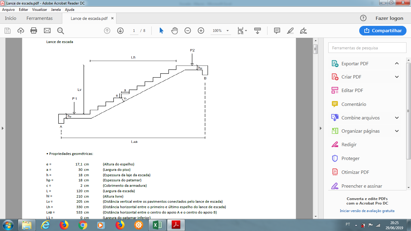The width and height of the screenshot is (411, 231).
Task: Close the Lance de escada.pdf tab
Action: click(113, 18)
